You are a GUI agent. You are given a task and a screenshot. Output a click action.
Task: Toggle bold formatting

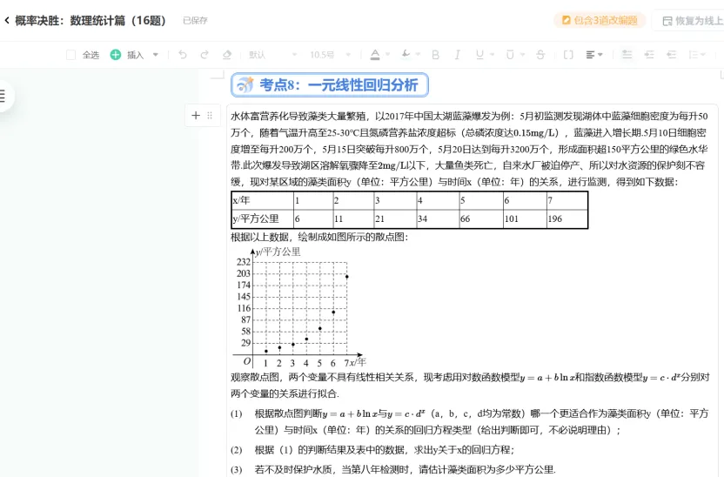coord(435,55)
